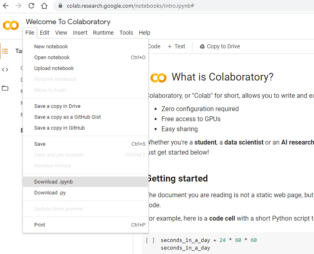Click the Zero configuration required bullet
The width and height of the screenshot is (314, 254).
[x=200, y=109]
